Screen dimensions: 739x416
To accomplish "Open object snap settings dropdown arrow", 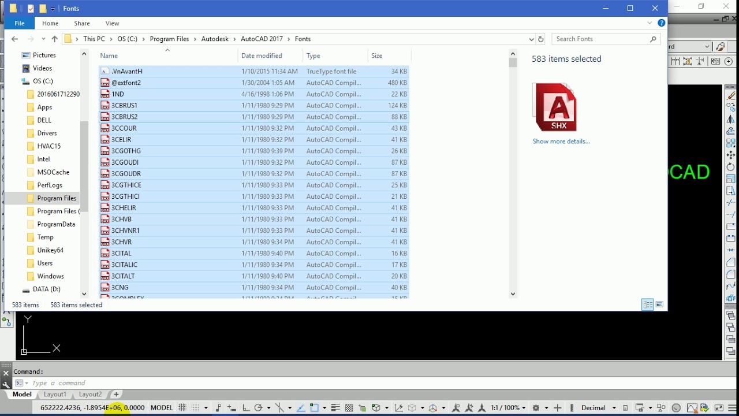I will coord(324,408).
